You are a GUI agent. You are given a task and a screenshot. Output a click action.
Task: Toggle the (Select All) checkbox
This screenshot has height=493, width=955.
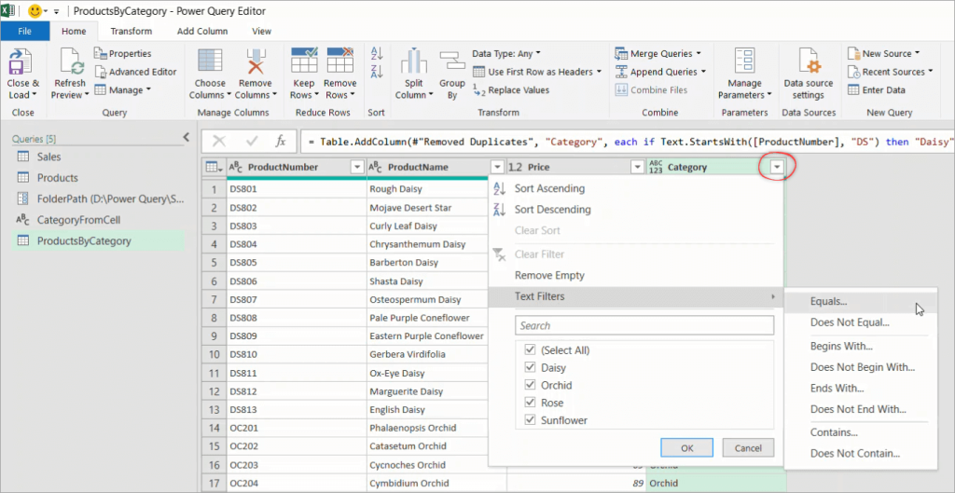529,350
